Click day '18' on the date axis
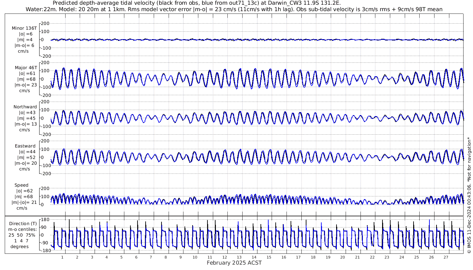Image resolution: width=473 pixels, height=270 pixels. 313,257
